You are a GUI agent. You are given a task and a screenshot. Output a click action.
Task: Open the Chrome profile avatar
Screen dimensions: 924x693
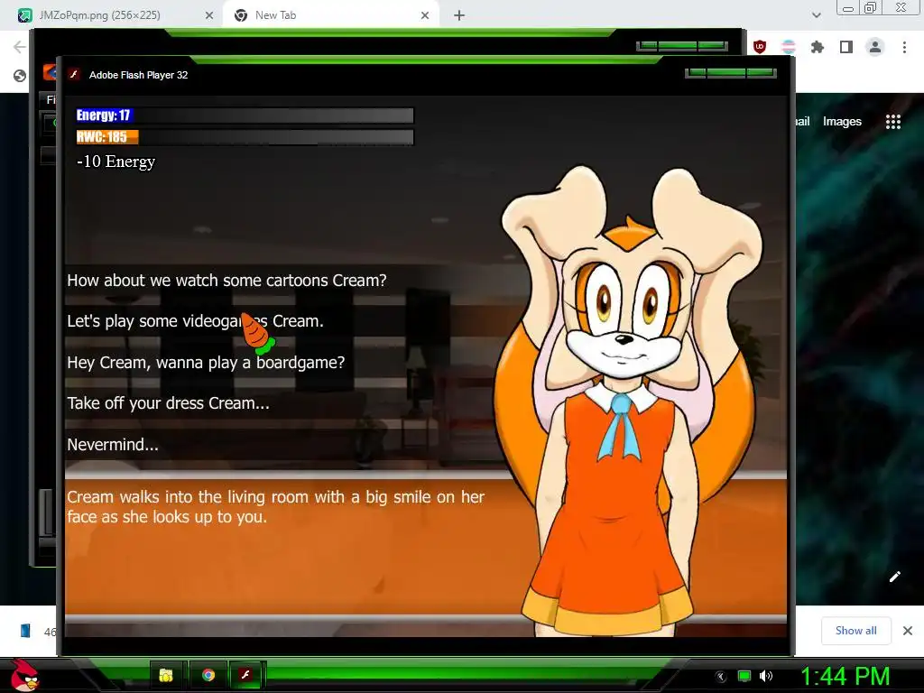pyautogui.click(x=875, y=47)
